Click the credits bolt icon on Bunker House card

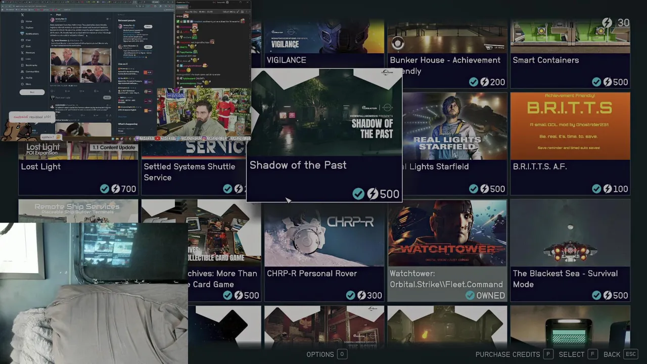click(x=484, y=82)
